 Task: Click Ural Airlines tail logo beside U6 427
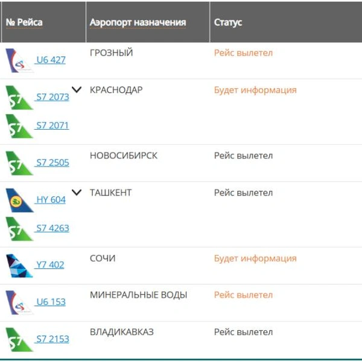tap(19, 60)
